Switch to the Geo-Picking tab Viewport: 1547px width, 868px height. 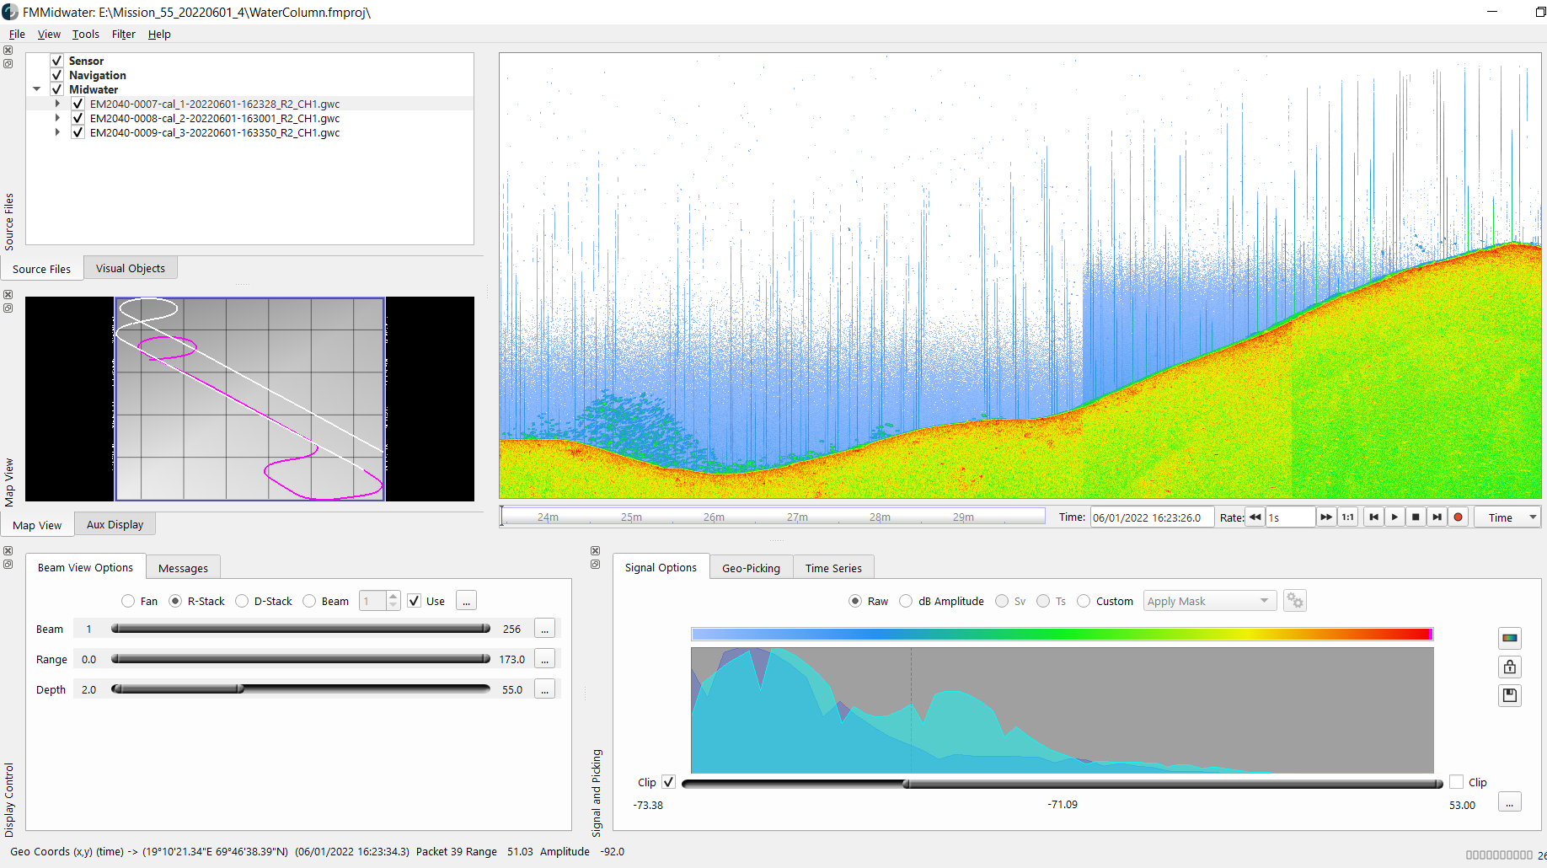click(751, 567)
